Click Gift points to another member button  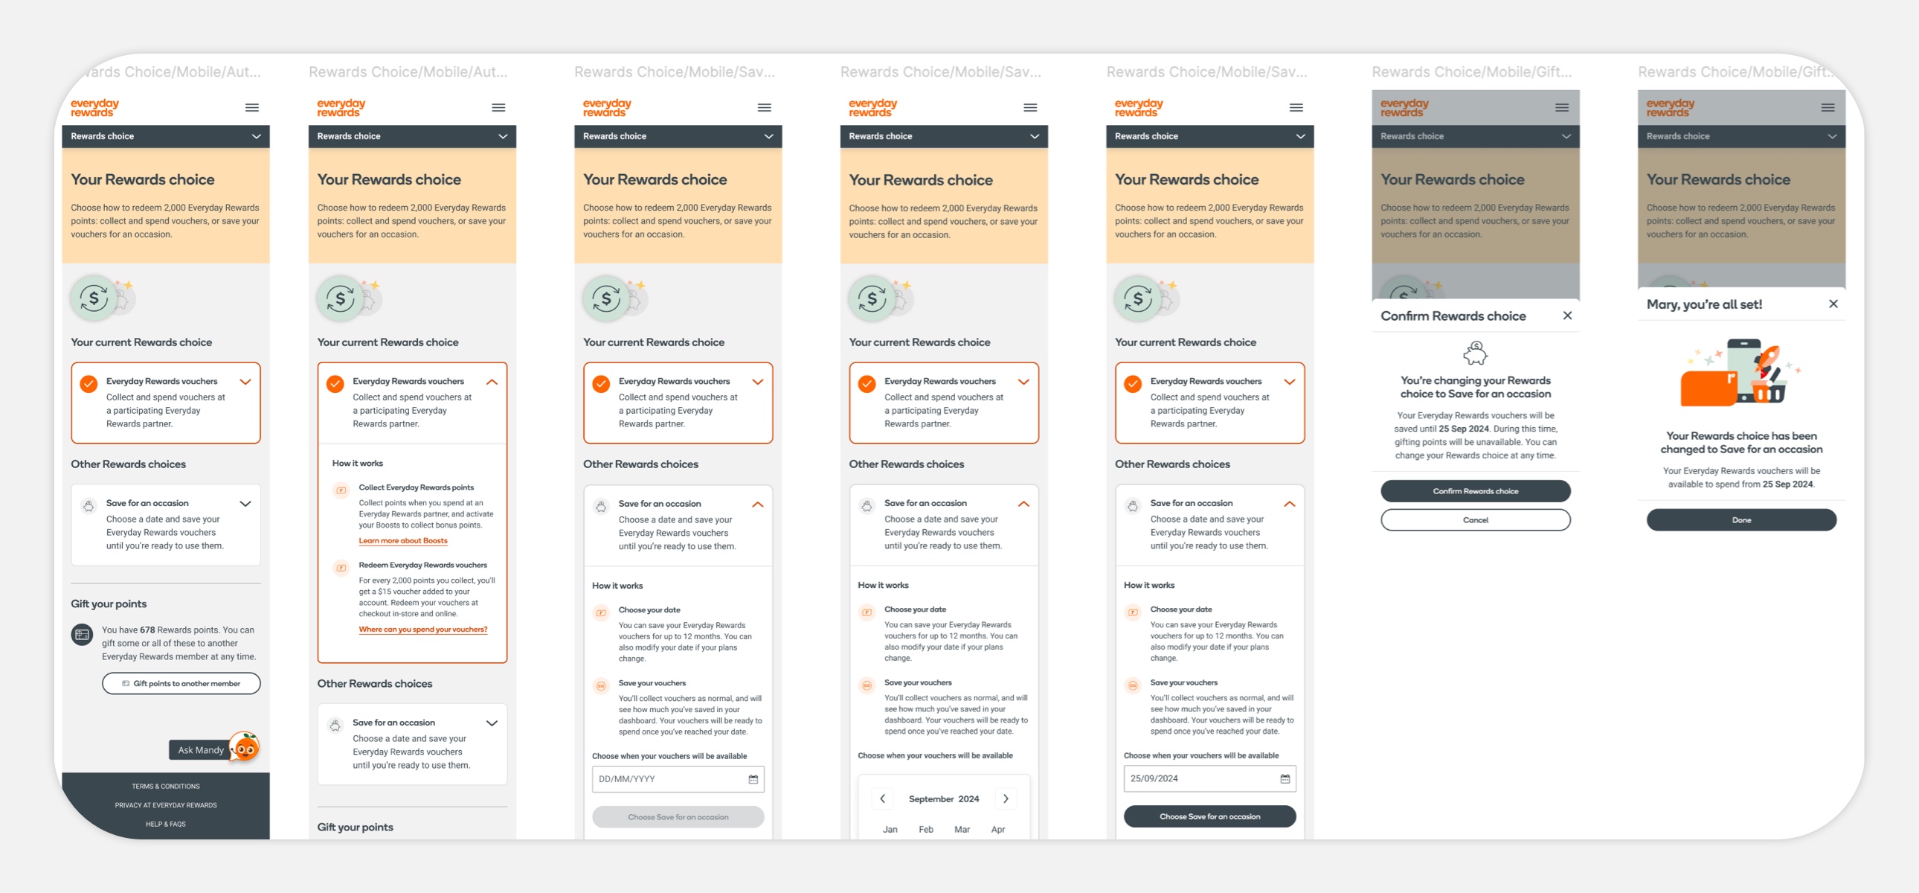[x=181, y=684]
